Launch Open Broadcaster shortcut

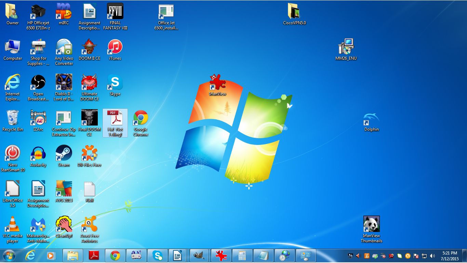[x=38, y=88]
